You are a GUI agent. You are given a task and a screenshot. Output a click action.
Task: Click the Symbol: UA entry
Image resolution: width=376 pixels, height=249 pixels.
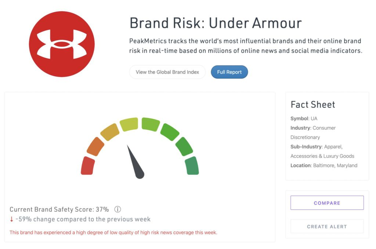point(304,118)
